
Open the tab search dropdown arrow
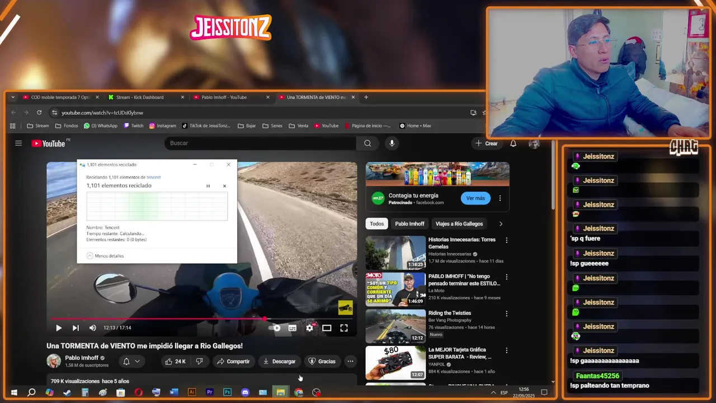[x=13, y=97]
